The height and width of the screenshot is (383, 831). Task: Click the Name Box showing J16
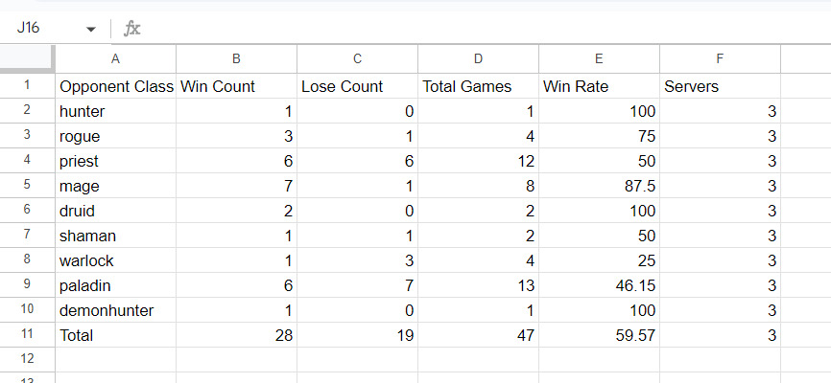coord(43,29)
